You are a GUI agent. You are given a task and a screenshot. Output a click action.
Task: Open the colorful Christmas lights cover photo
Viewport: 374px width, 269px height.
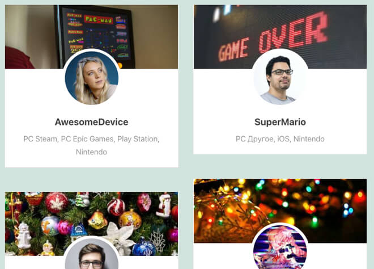point(280,211)
